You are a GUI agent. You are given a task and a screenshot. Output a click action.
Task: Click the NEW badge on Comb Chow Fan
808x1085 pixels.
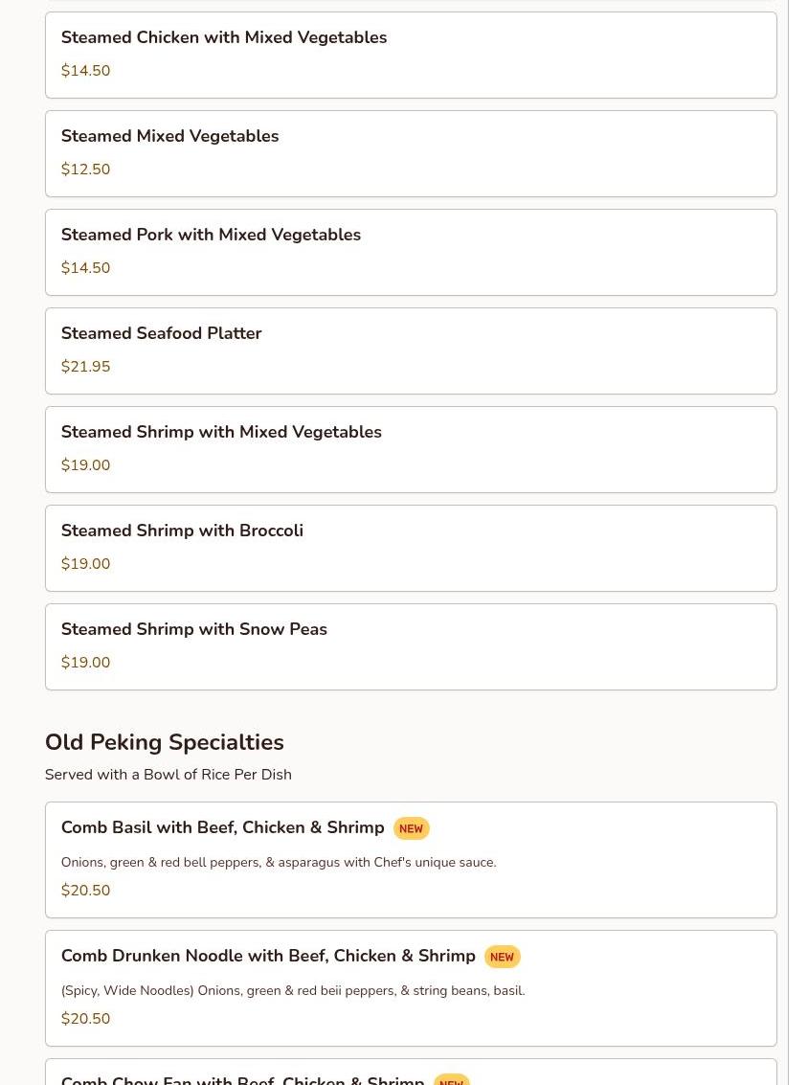click(x=451, y=1080)
